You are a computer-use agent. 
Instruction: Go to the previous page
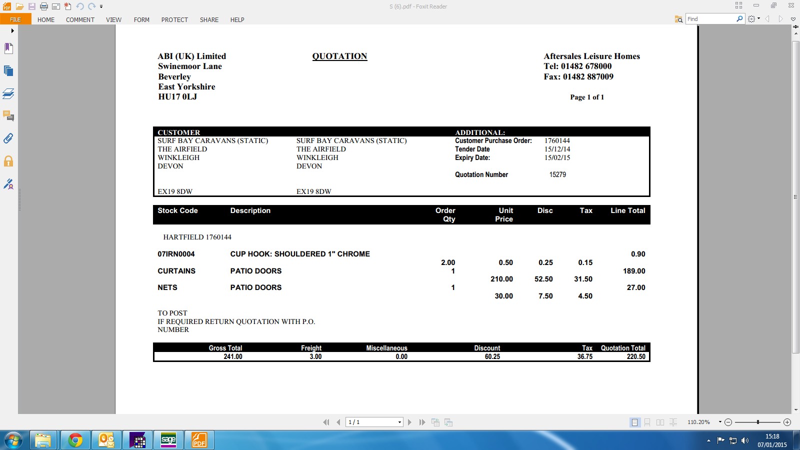[x=338, y=422]
